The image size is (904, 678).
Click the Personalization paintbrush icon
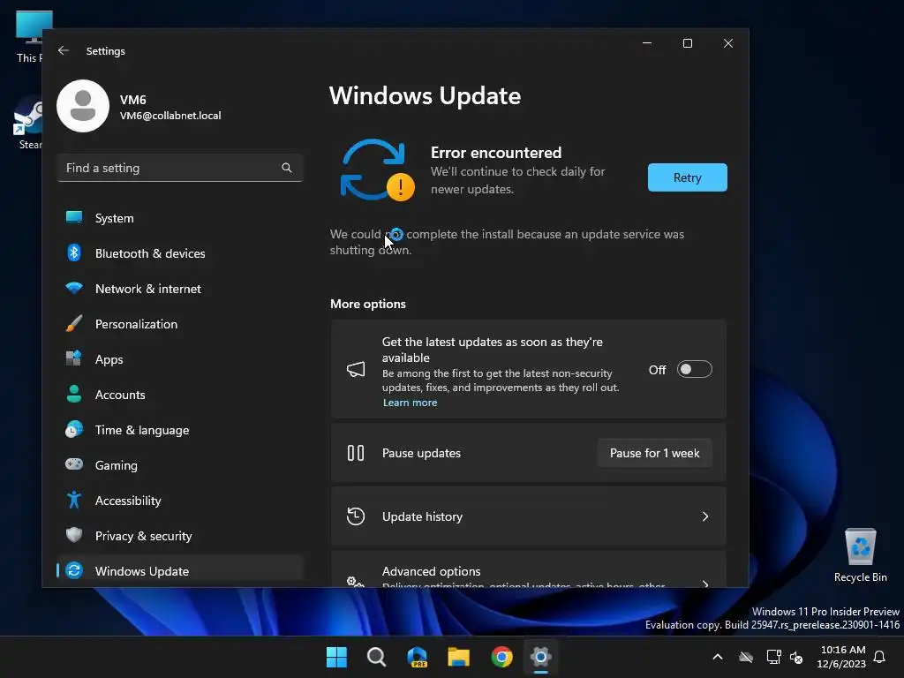click(74, 323)
